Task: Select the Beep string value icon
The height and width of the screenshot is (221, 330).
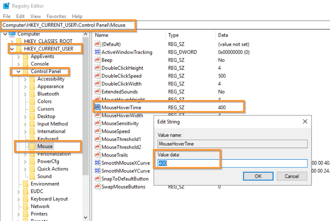Action: 98,60
